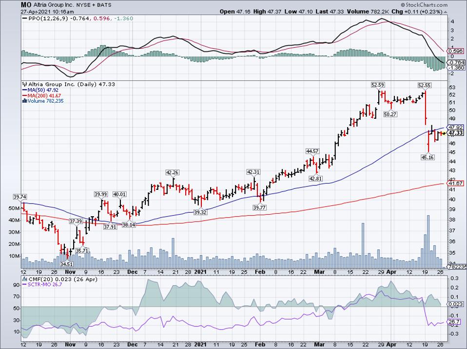The image size is (467, 349).
Task: Click the Last 47.33 value in header
Action: pyautogui.click(x=330, y=12)
